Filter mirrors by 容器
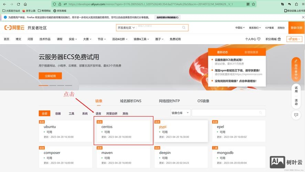This screenshot has height=172, width=305. coord(58,114)
